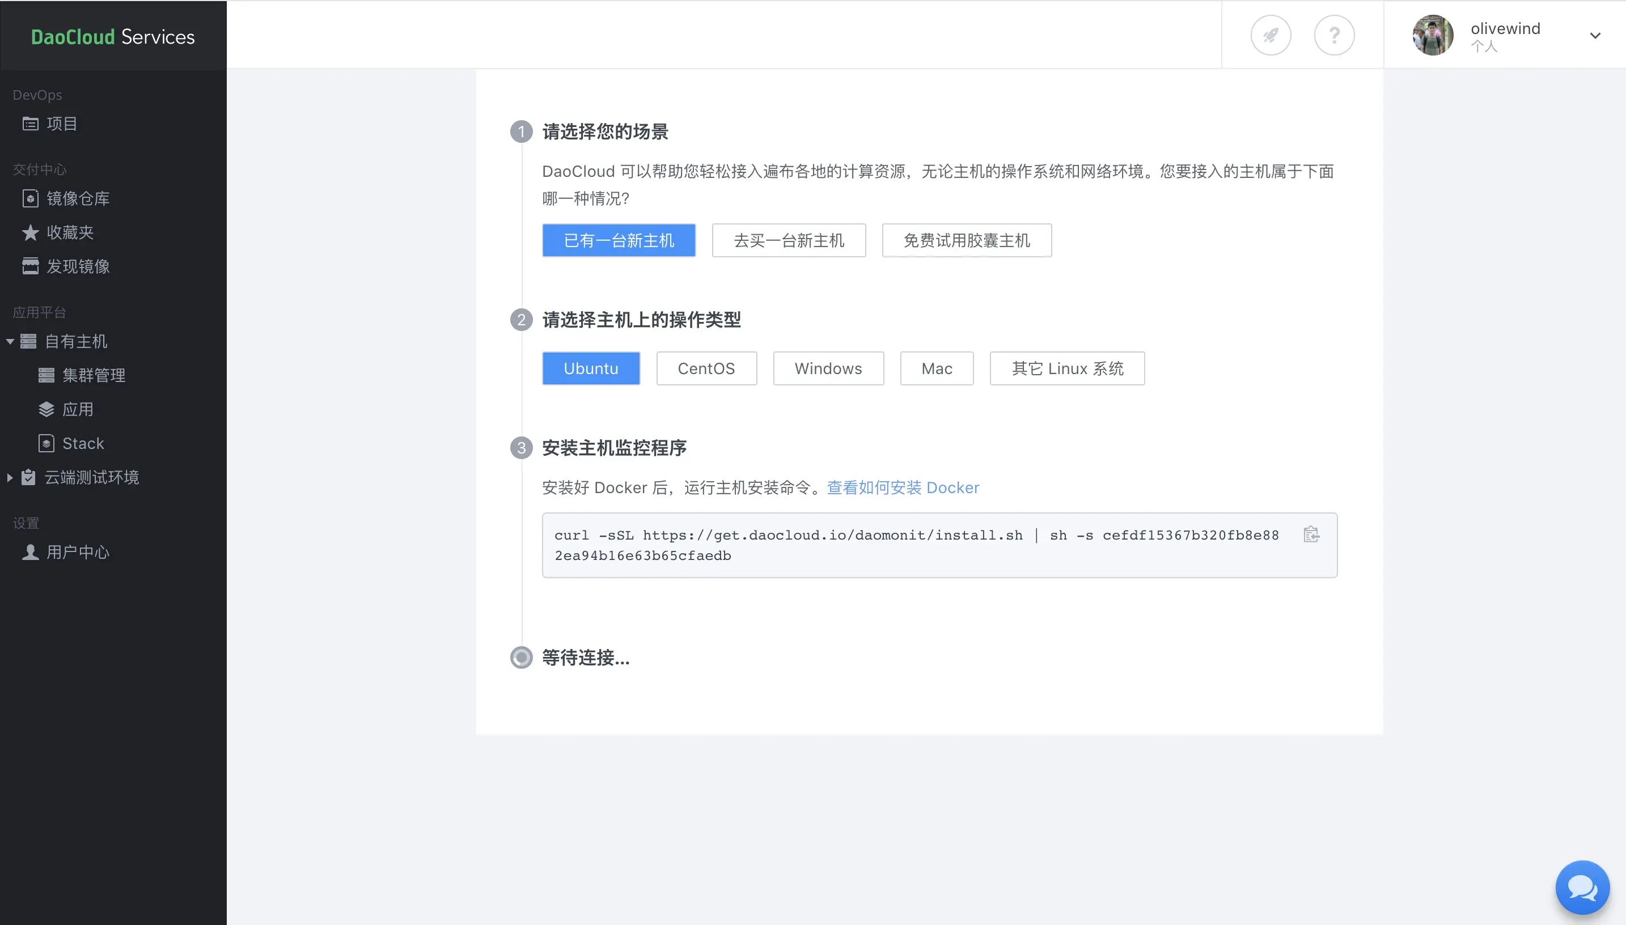Click the 云端测试环境 clipboard icon
Screen dimensions: 1626x925
point(28,477)
